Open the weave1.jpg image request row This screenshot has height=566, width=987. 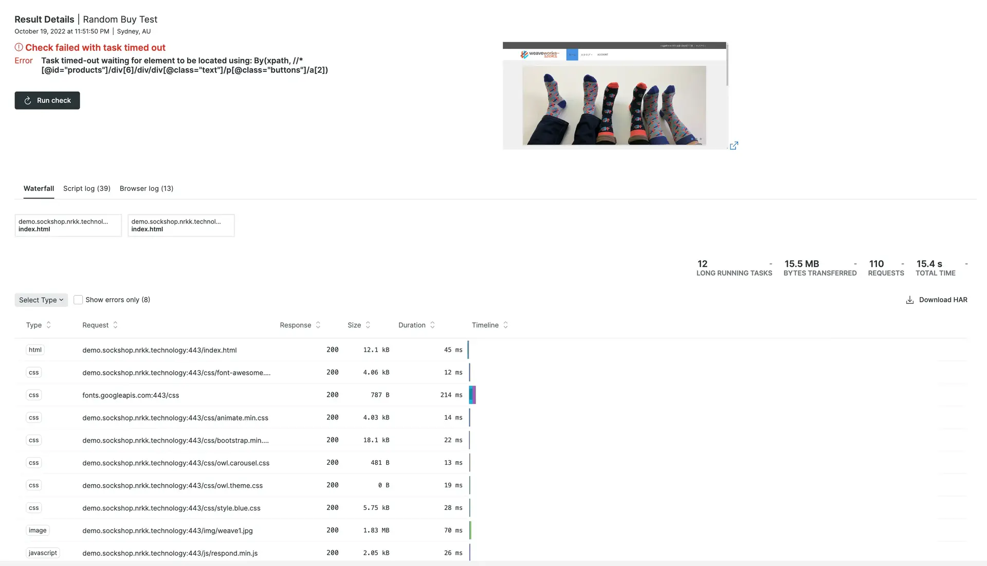click(168, 531)
